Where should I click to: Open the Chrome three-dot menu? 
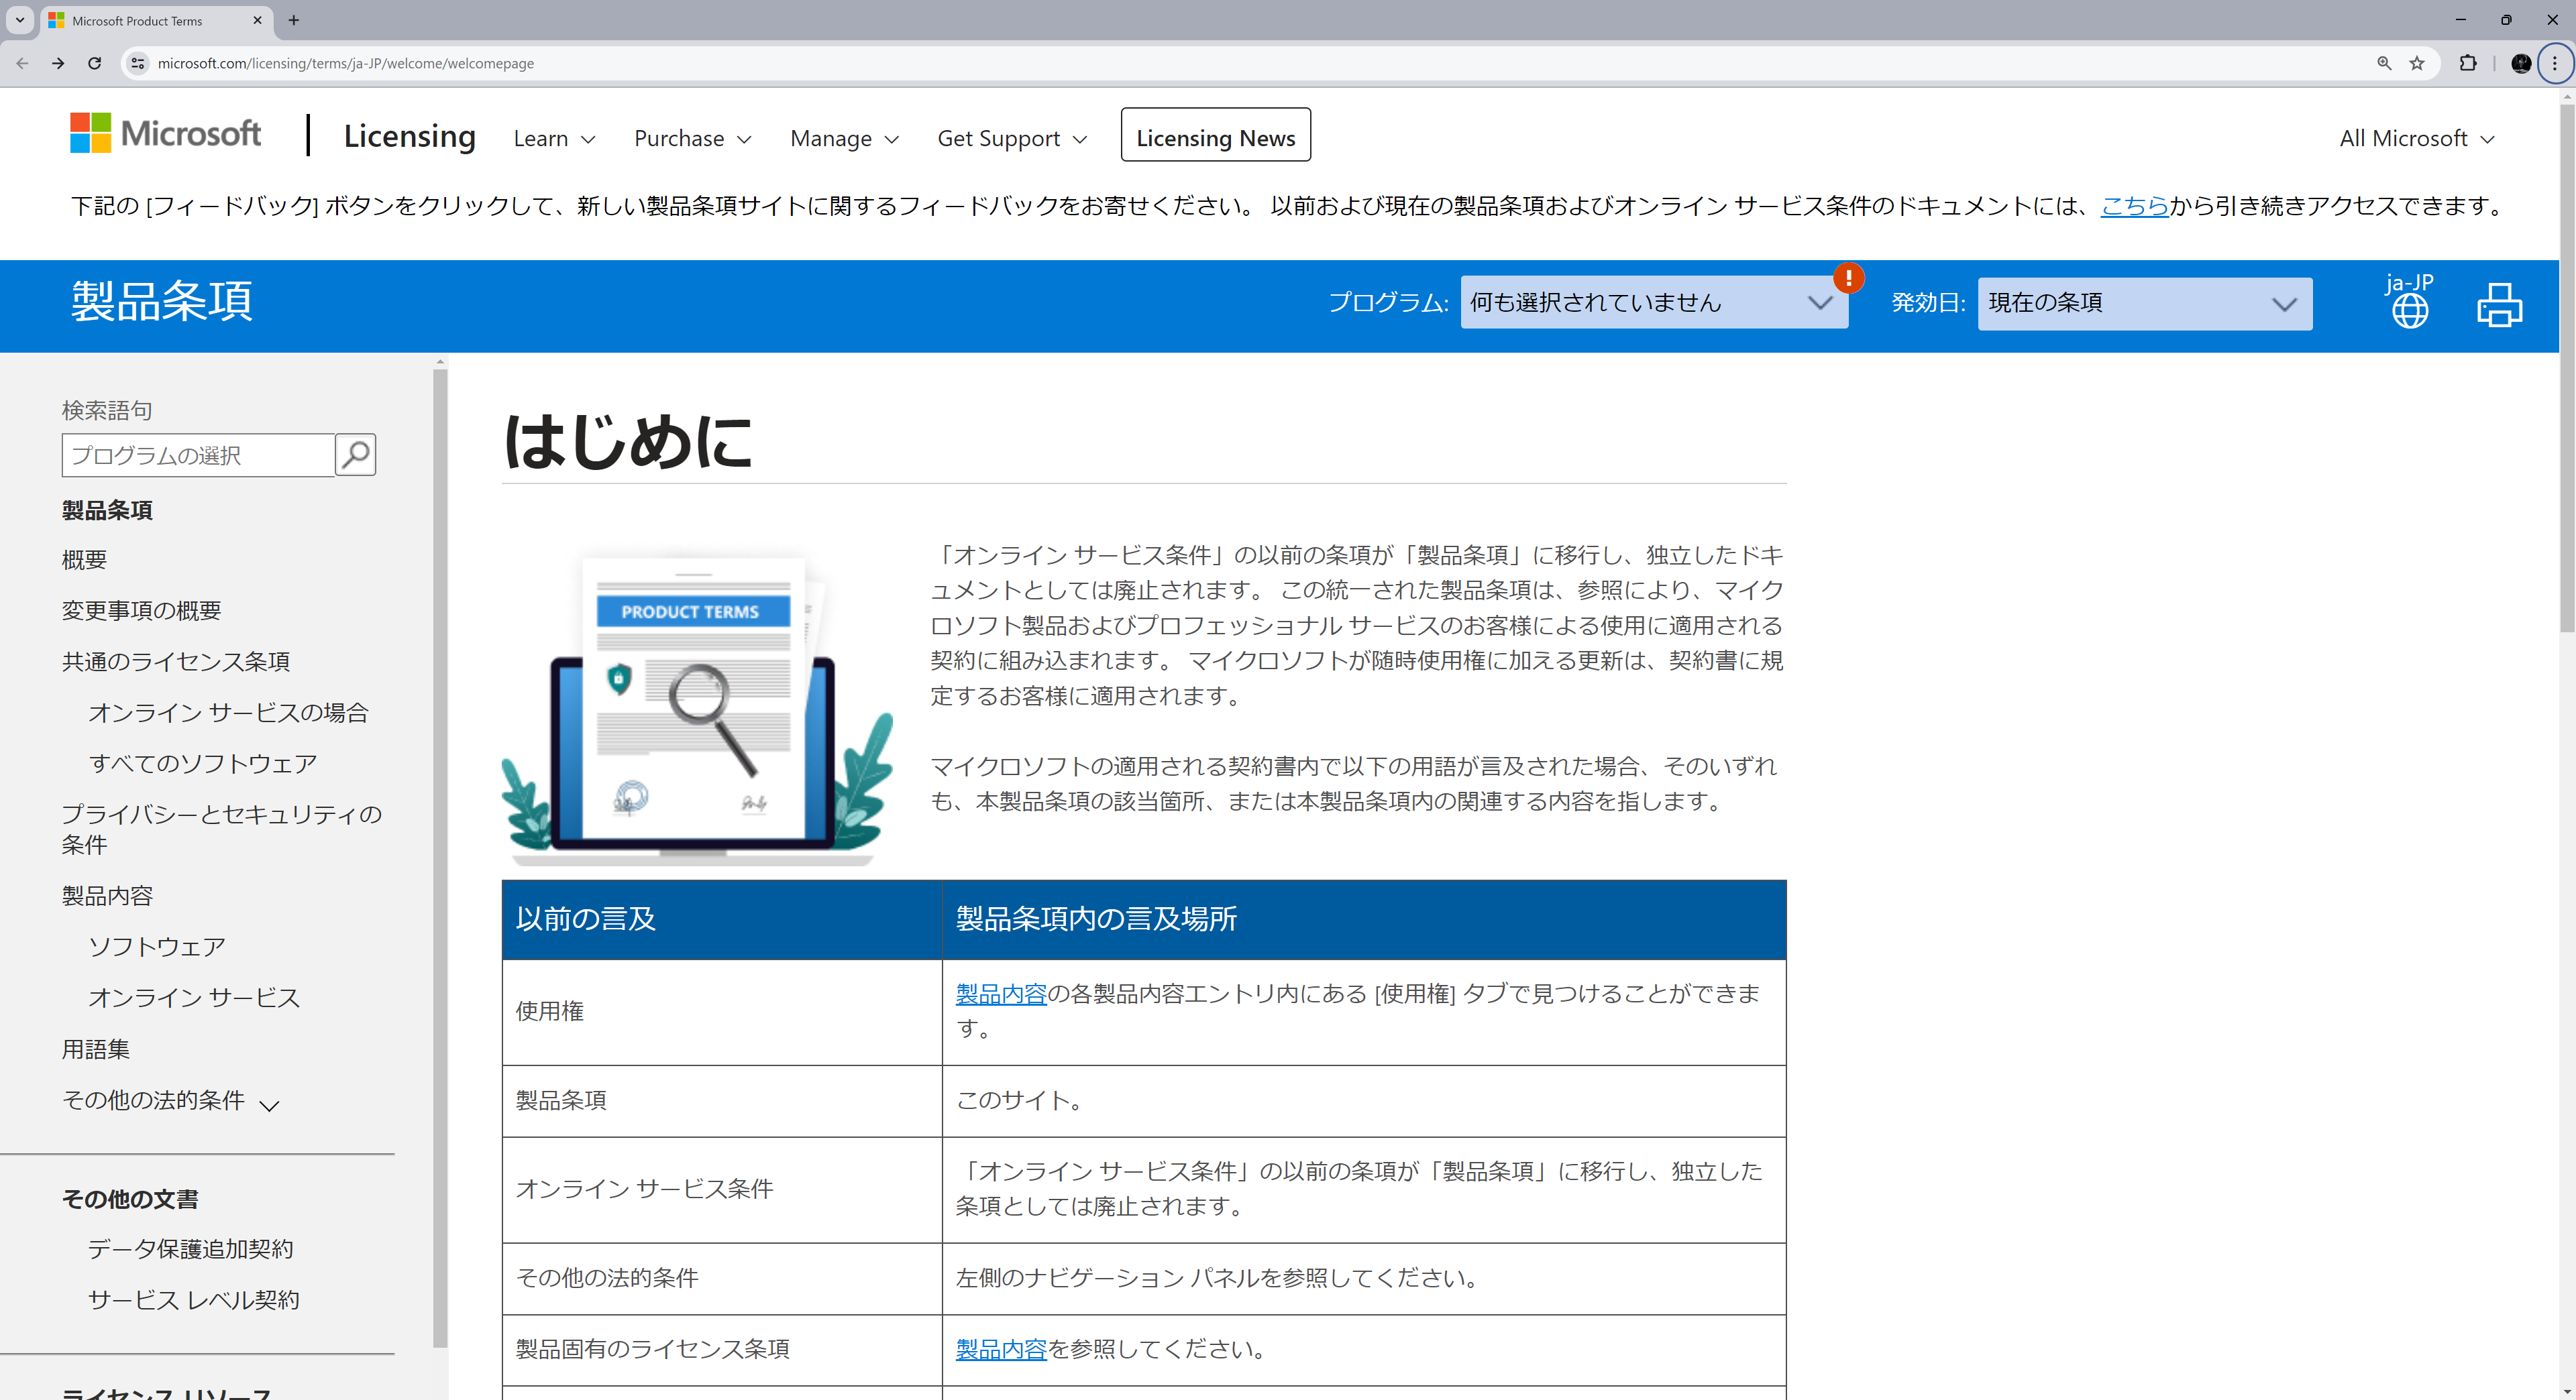click(2554, 63)
